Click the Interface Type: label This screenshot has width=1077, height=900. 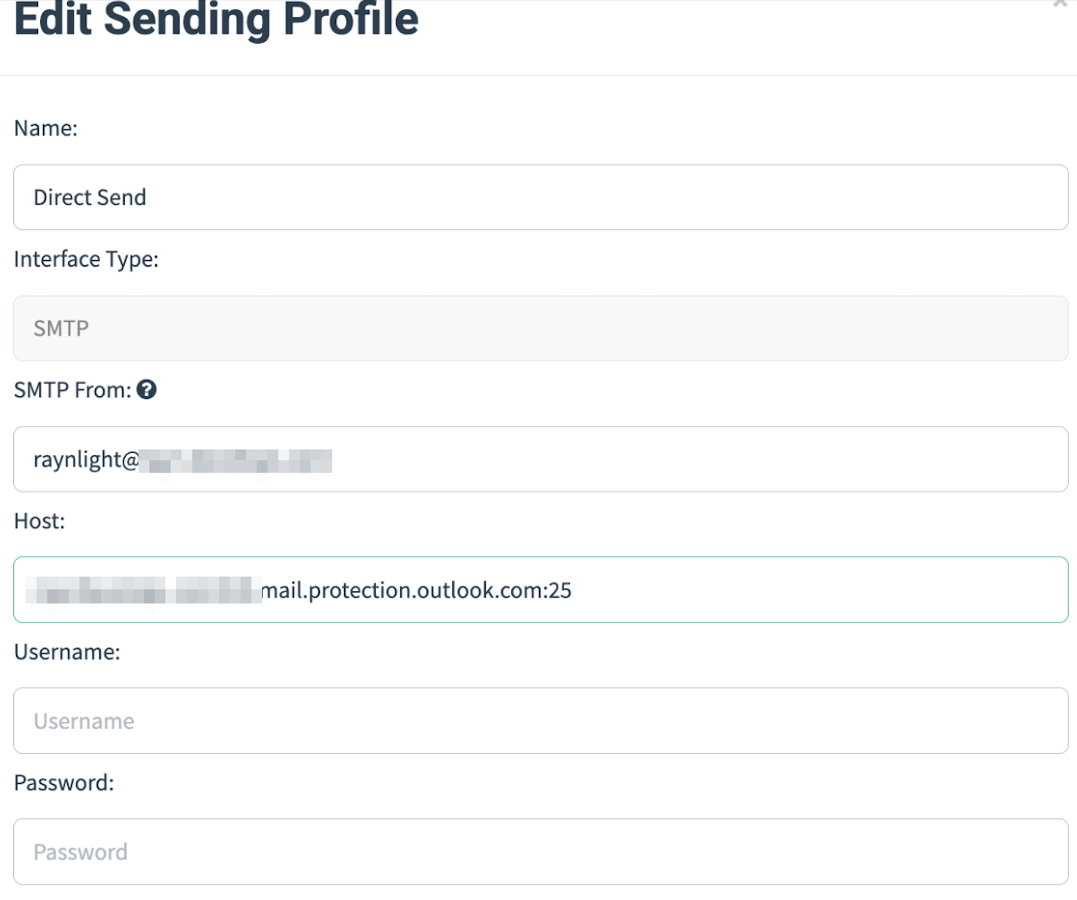coord(86,259)
